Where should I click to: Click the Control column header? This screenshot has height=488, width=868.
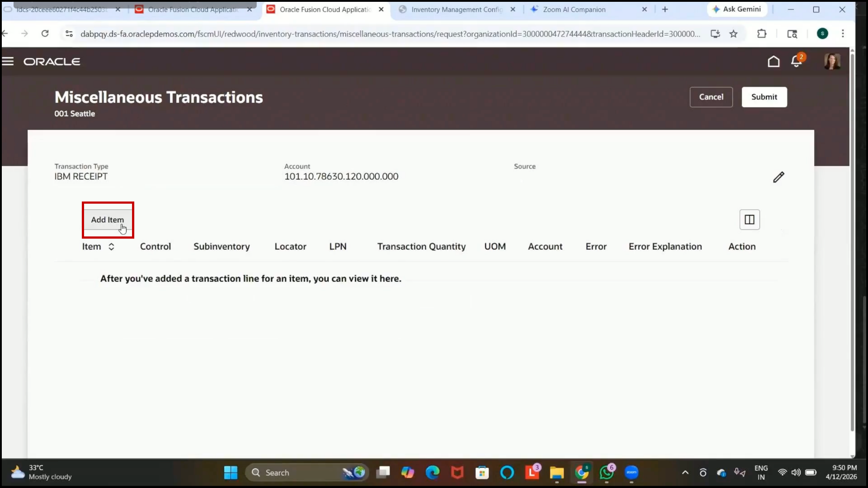coord(156,247)
